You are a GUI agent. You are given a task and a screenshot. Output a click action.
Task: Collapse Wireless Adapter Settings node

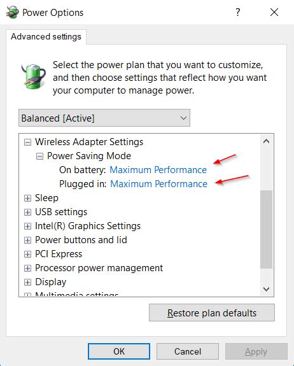tap(27, 142)
